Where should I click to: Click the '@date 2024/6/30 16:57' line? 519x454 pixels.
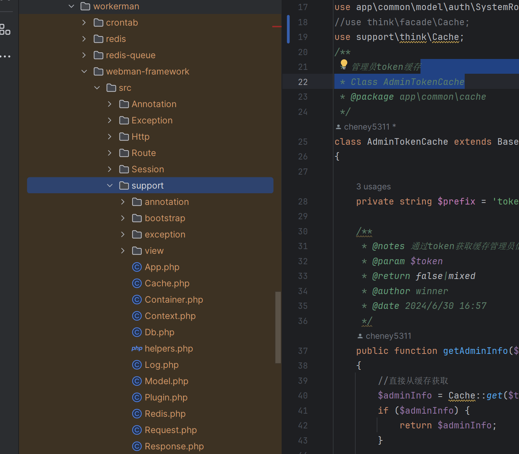pos(429,306)
